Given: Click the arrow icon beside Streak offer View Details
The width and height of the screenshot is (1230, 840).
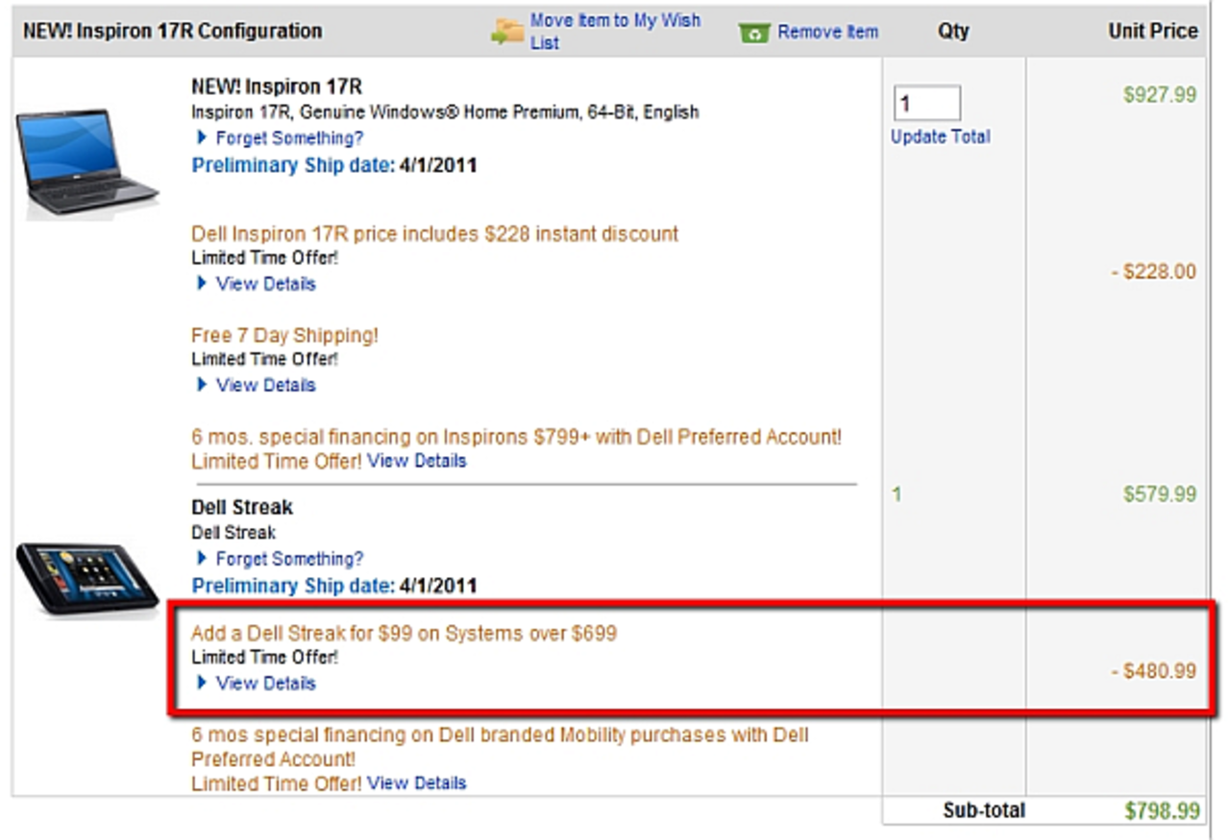Looking at the screenshot, I should [x=202, y=684].
